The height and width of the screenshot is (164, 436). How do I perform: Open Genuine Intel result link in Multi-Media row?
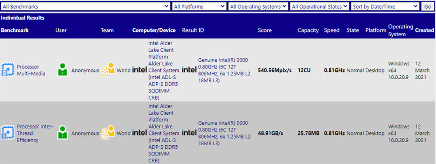(x=225, y=70)
